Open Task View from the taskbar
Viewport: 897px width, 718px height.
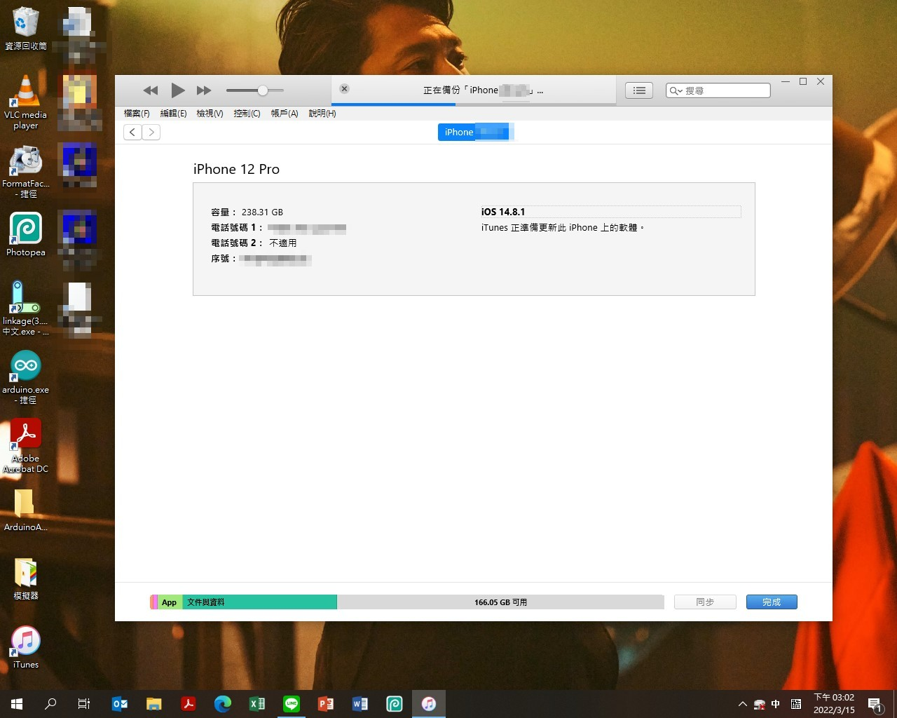pos(84,704)
